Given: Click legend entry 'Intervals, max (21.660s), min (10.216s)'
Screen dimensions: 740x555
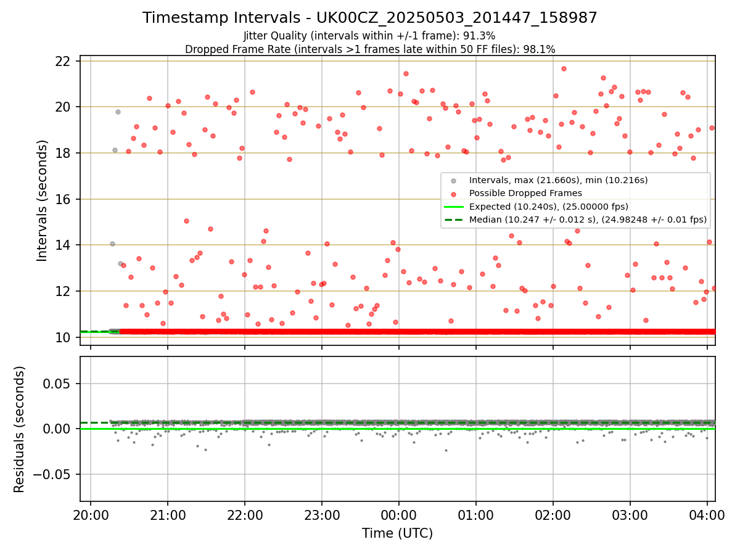Looking at the screenshot, I should (558, 180).
